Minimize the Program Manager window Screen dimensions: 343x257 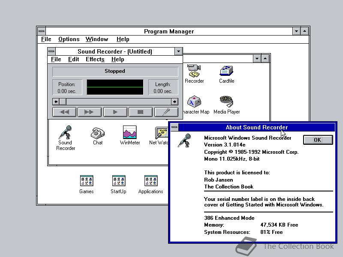pos(296,31)
